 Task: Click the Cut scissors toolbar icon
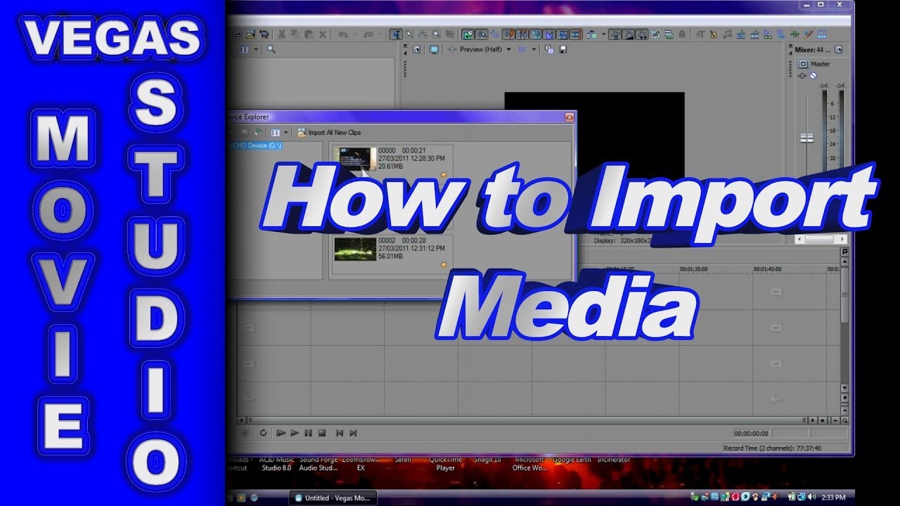click(x=281, y=34)
